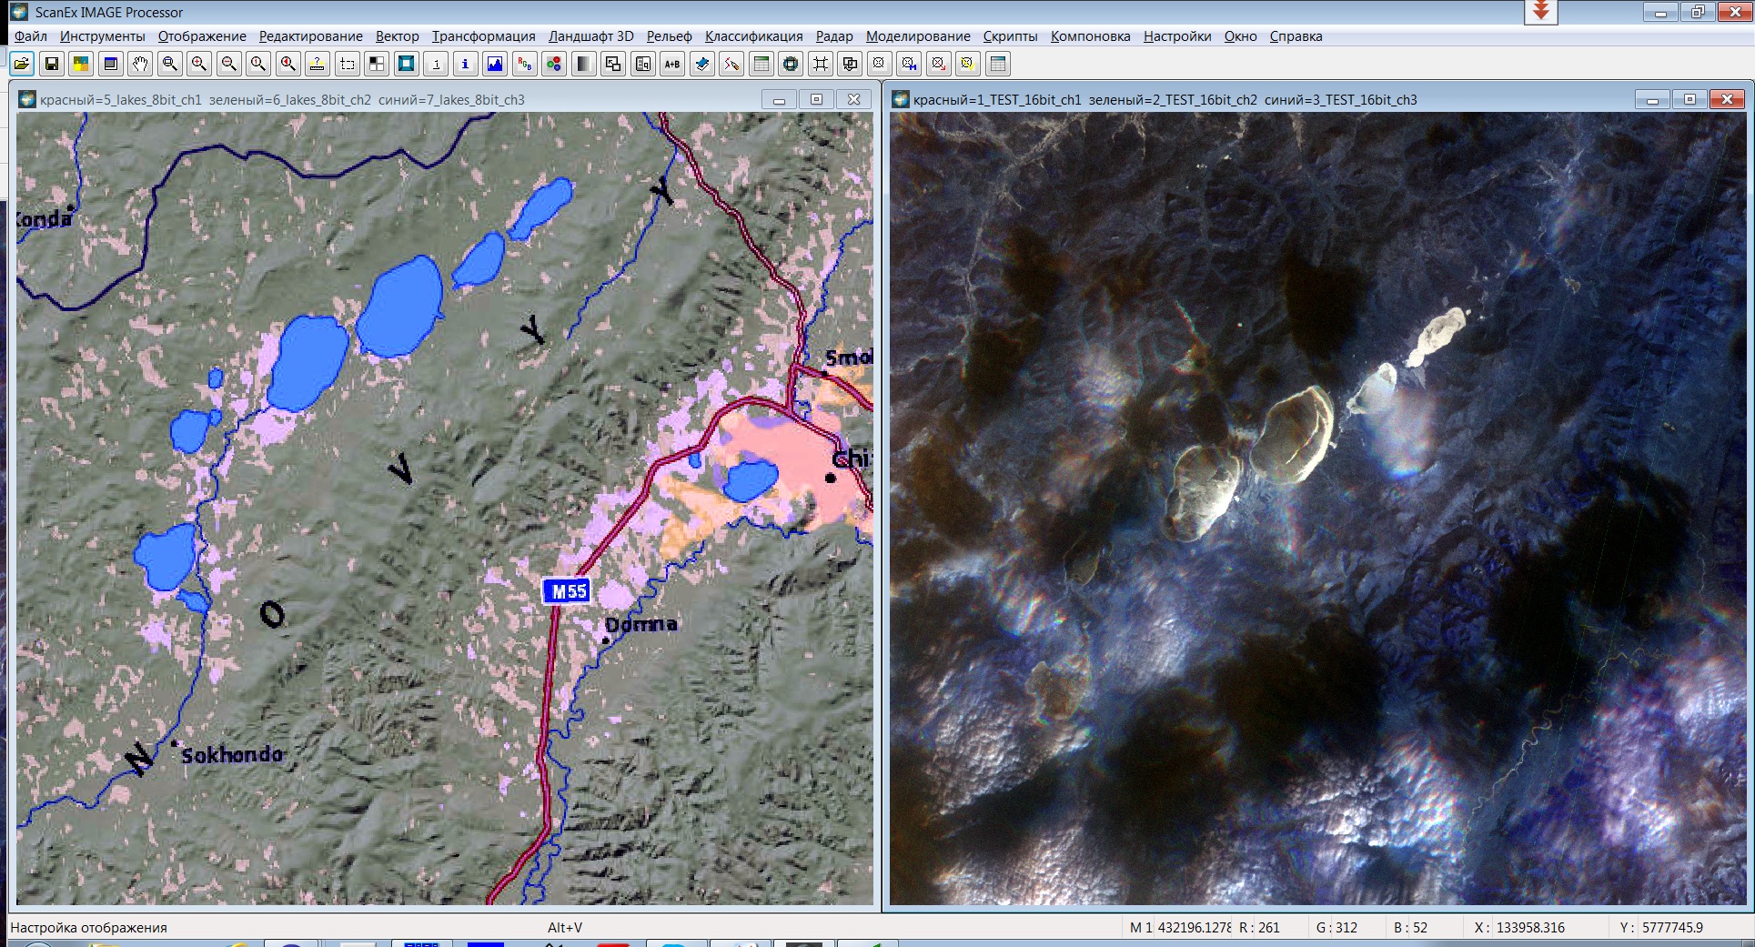Open the Ландшафт 3D menu
Image resolution: width=1755 pixels, height=947 pixels.
point(590,36)
